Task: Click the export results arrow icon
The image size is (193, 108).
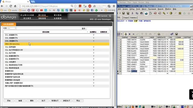Action: (172, 34)
